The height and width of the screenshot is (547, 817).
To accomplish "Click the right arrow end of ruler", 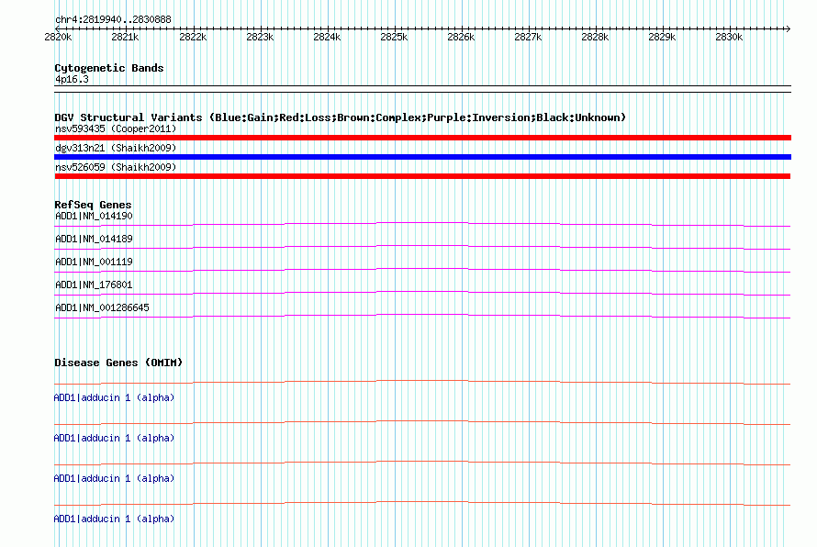I will 789,28.
